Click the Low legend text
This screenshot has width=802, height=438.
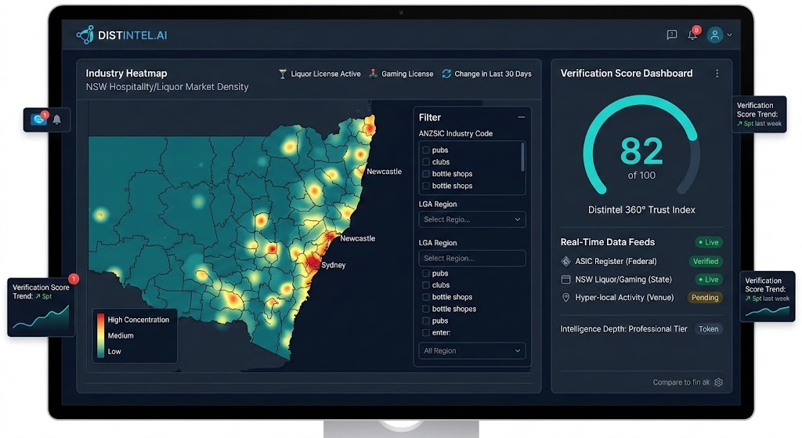click(x=114, y=352)
